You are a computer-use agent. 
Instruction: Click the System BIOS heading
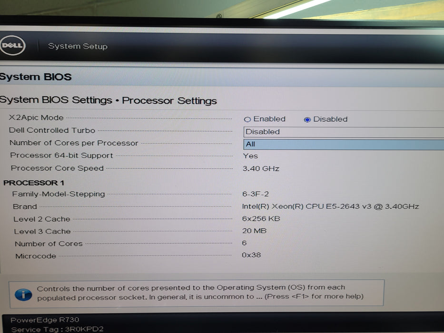35,77
